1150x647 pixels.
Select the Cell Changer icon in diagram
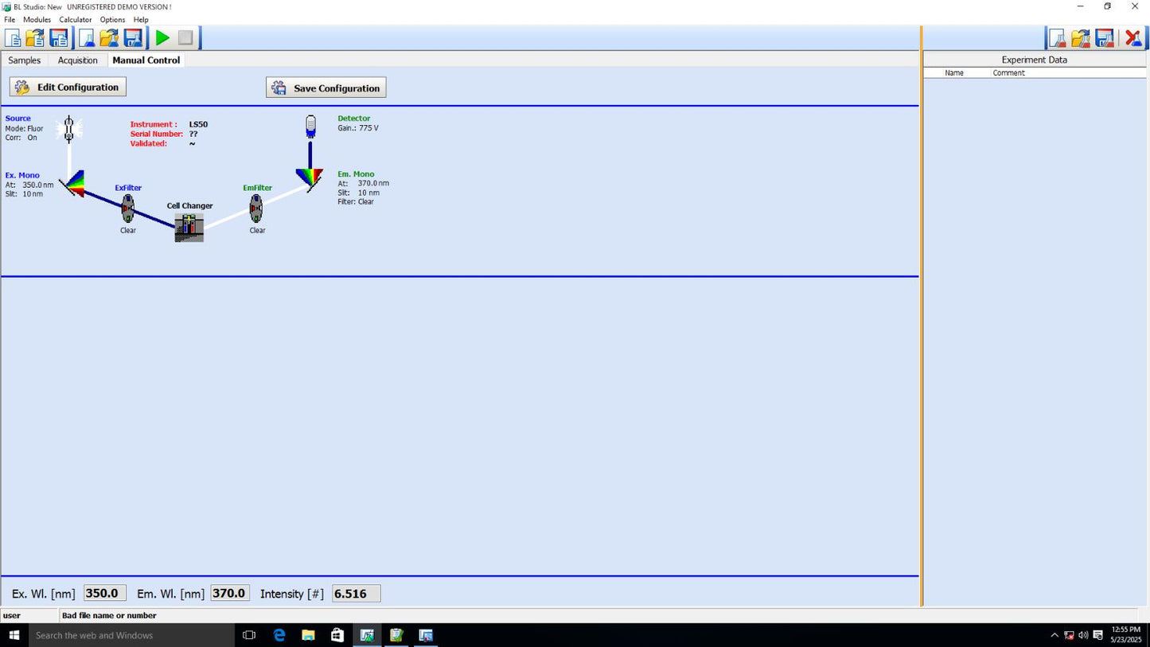pyautogui.click(x=189, y=228)
